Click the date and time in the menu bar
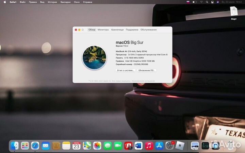Screen dimensions: 245x153 click(x=232, y=2)
